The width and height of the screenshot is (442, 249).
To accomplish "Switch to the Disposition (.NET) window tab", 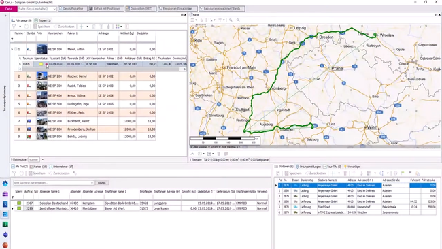I will [141, 9].
